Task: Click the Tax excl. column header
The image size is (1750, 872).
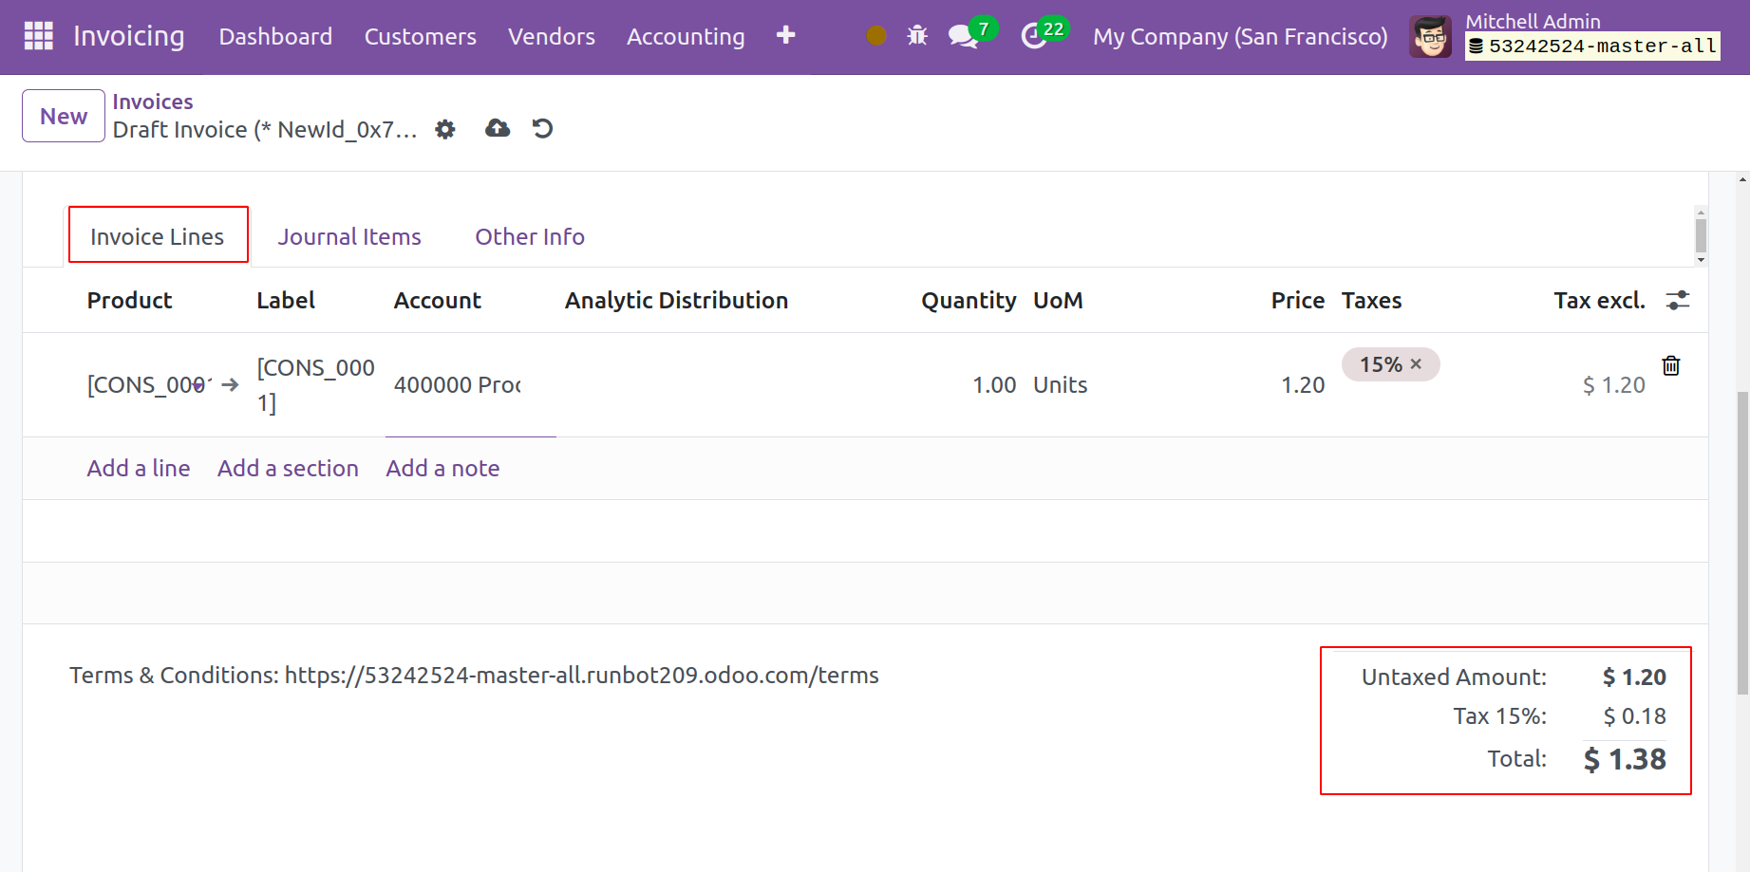Action: [x=1599, y=301]
